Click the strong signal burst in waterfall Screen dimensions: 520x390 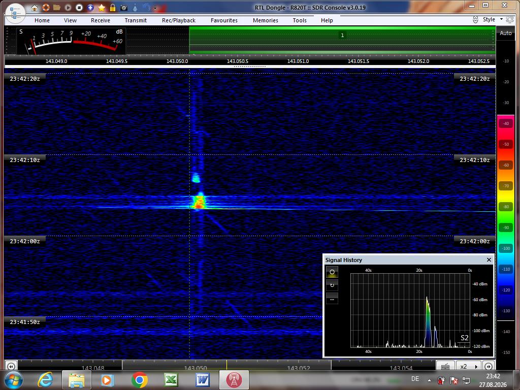pyautogui.click(x=199, y=201)
